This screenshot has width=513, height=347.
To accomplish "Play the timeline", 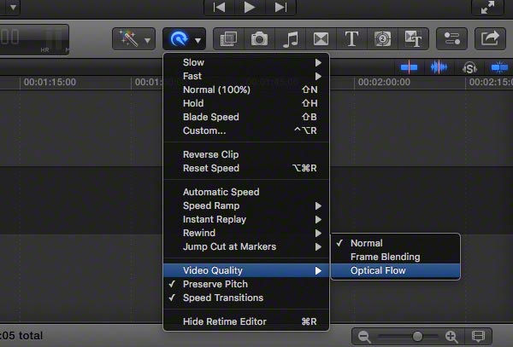I will pyautogui.click(x=250, y=7).
